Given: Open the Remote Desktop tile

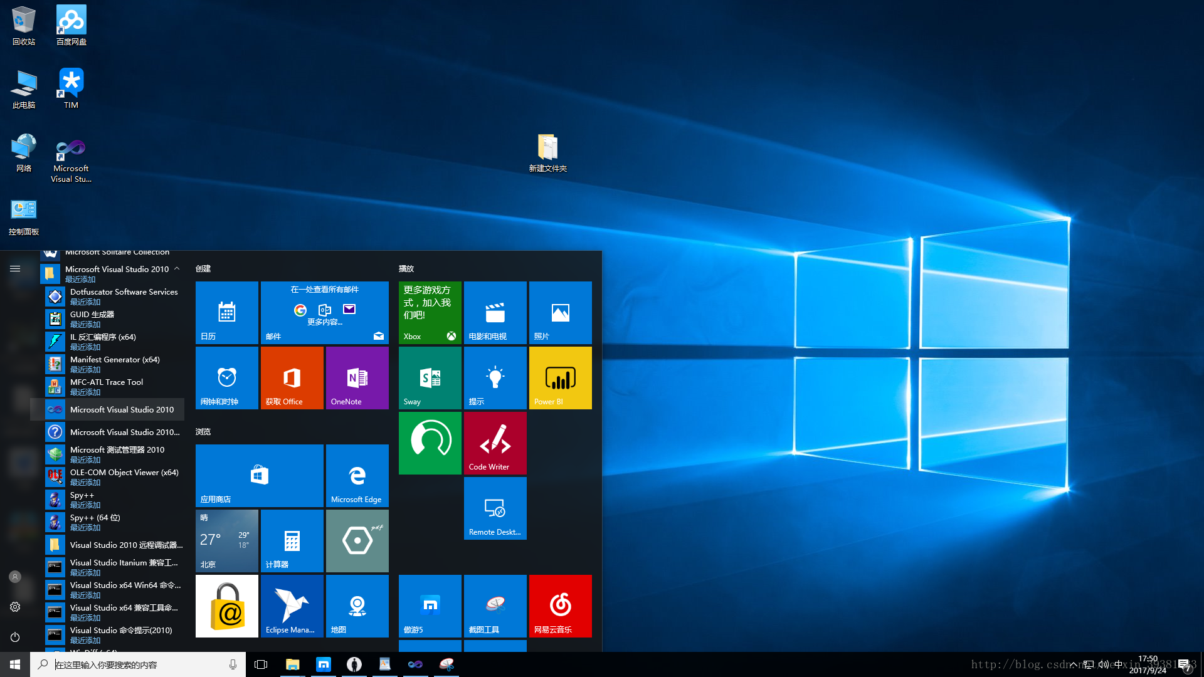Looking at the screenshot, I should click(495, 508).
